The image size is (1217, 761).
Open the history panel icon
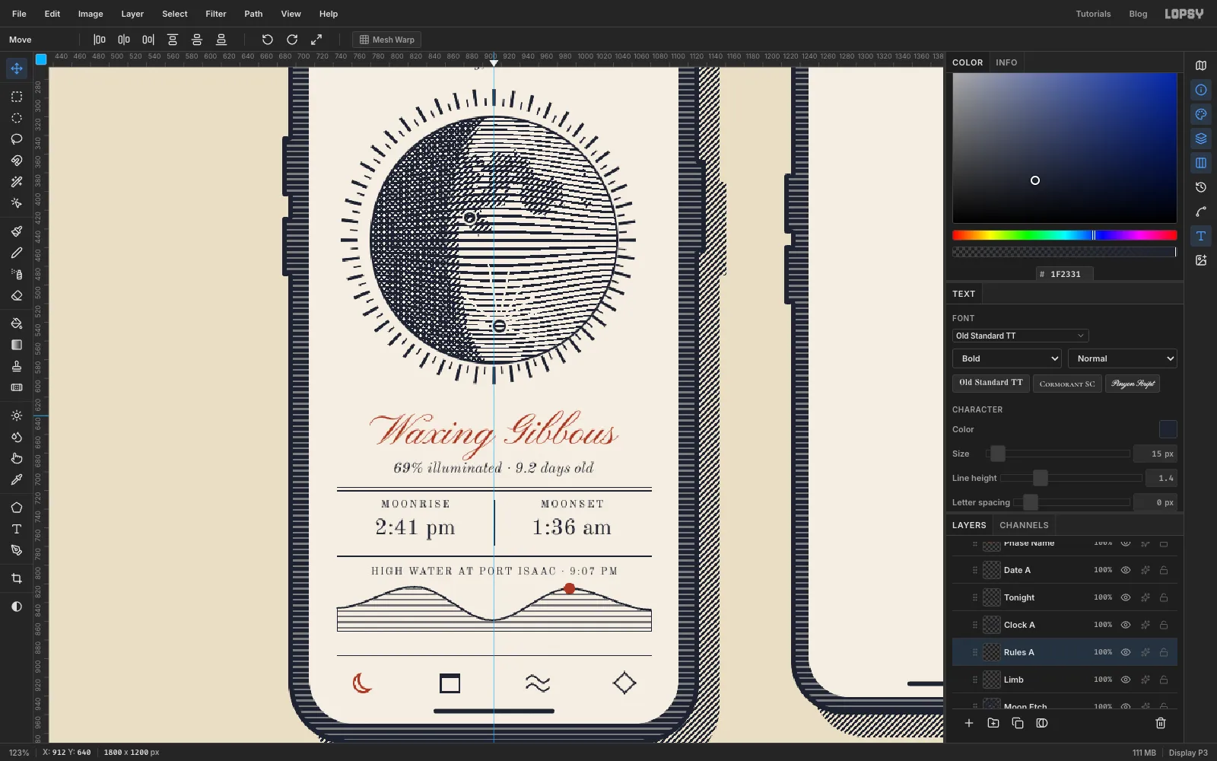pos(1201,187)
